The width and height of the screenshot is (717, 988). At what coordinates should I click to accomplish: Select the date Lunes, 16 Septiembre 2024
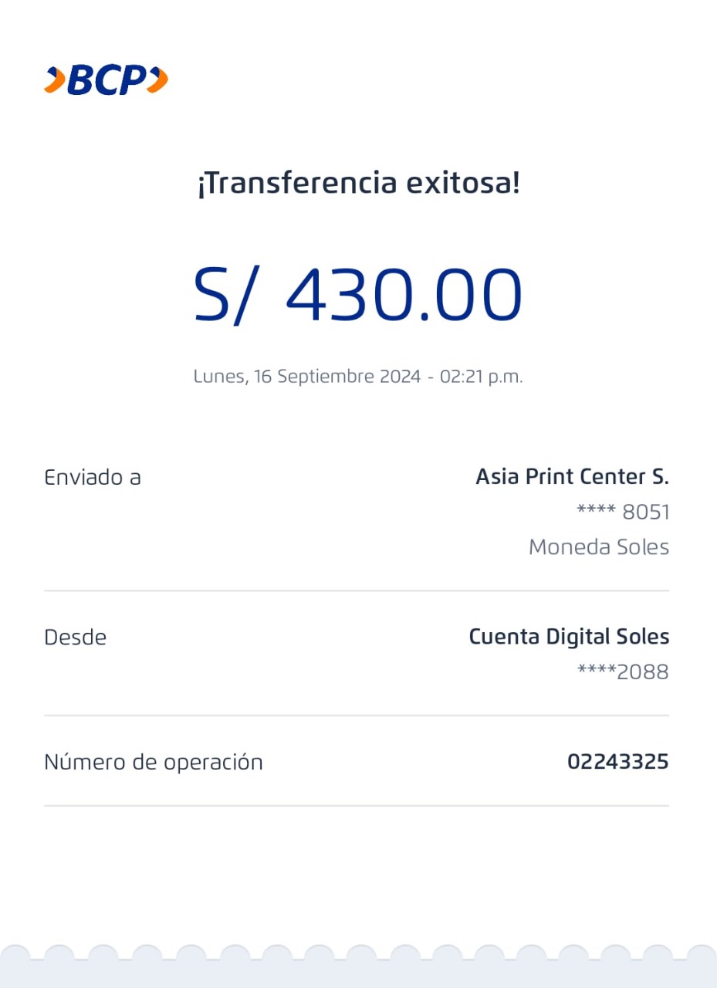[306, 377]
